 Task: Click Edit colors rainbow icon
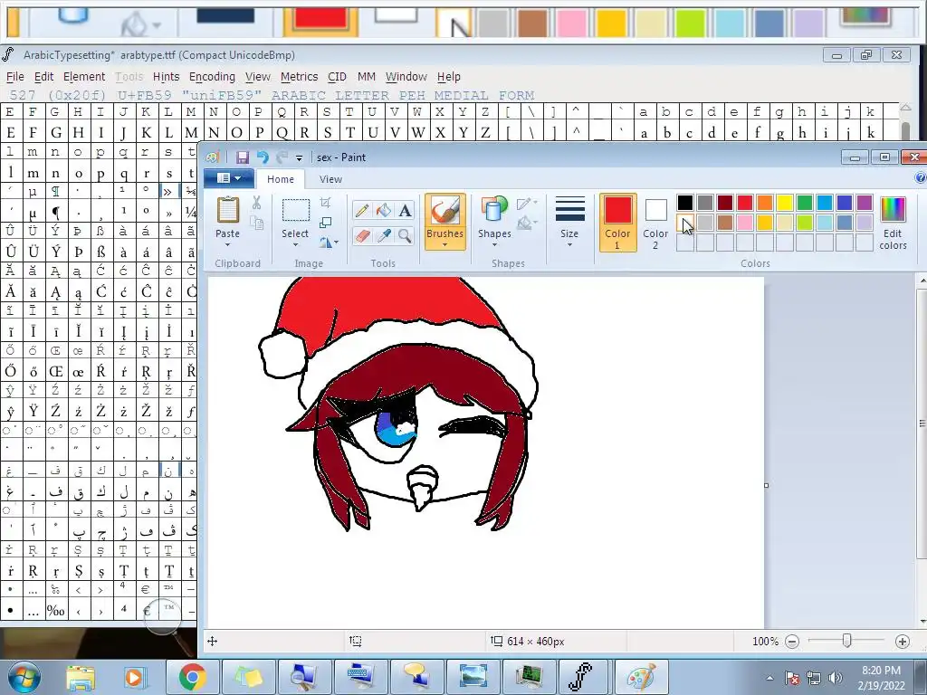(893, 210)
